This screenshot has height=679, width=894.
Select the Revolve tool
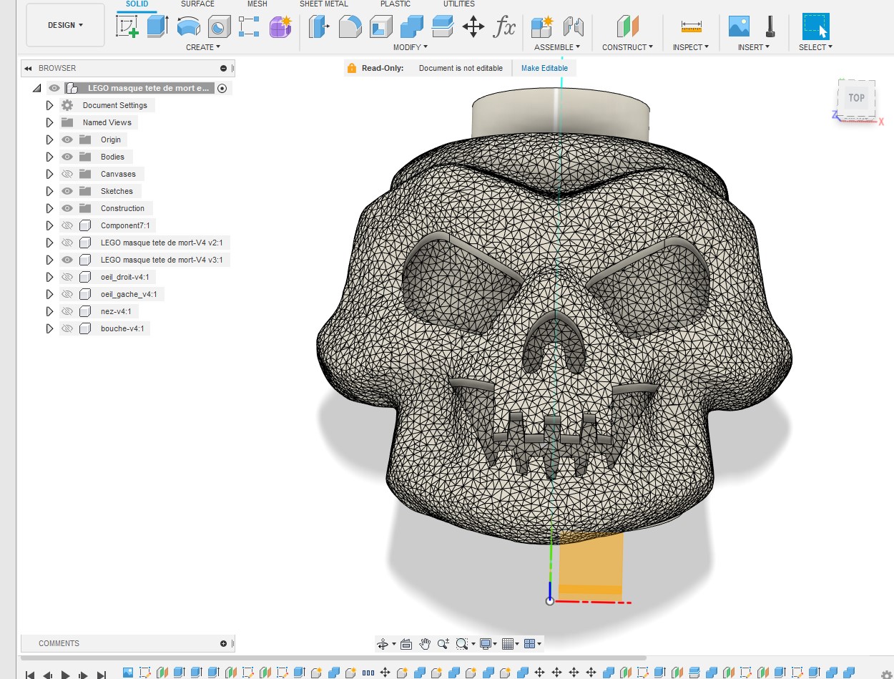coord(188,26)
